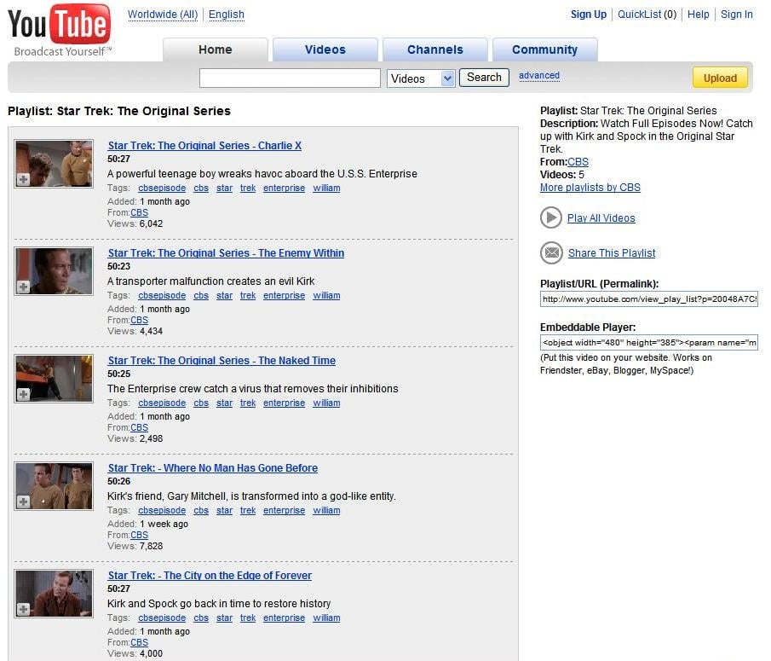Add Where No Man Has Gone Before to QuickList
The height and width of the screenshot is (661, 771).
tap(24, 502)
